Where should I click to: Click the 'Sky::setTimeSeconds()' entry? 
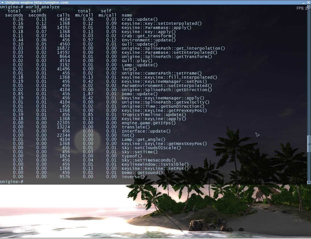(149, 160)
